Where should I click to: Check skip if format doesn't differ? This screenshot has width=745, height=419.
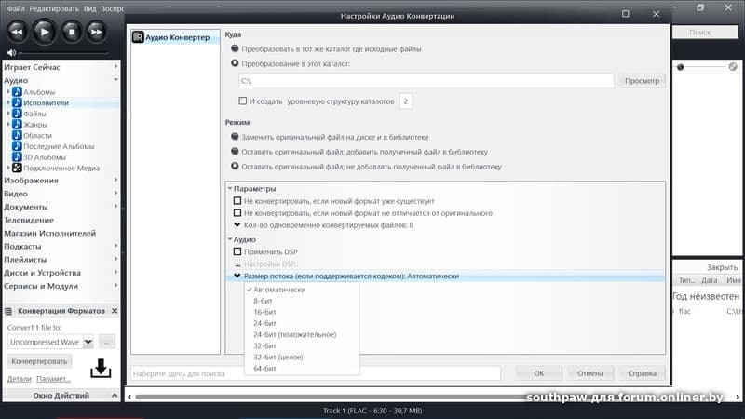pos(237,213)
